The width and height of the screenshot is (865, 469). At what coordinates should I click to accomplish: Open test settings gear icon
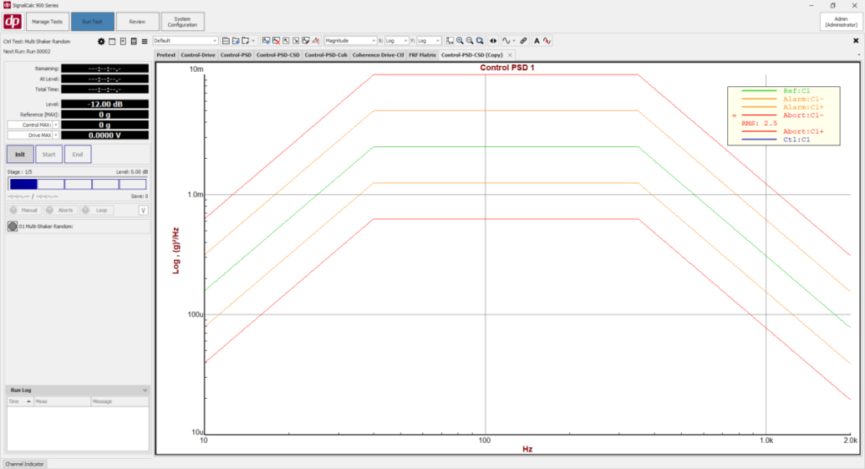(x=101, y=41)
